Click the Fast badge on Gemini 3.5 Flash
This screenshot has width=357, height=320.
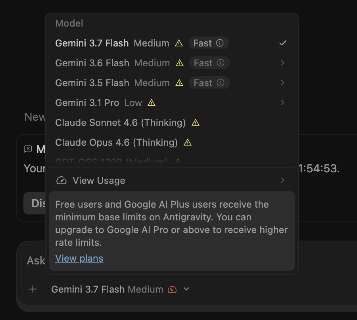pyautogui.click(x=209, y=83)
